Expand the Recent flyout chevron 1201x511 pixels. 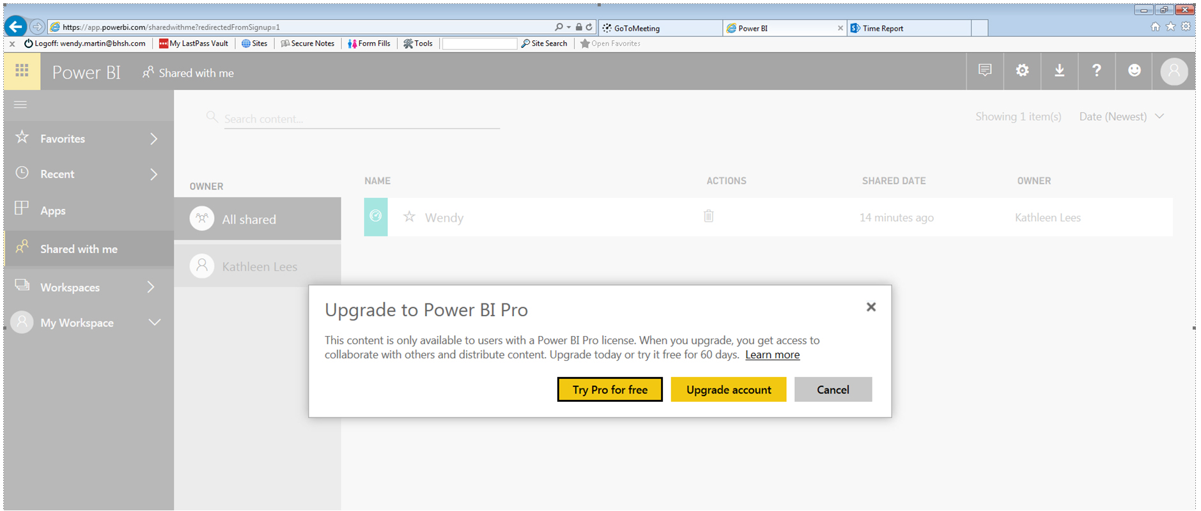point(153,174)
